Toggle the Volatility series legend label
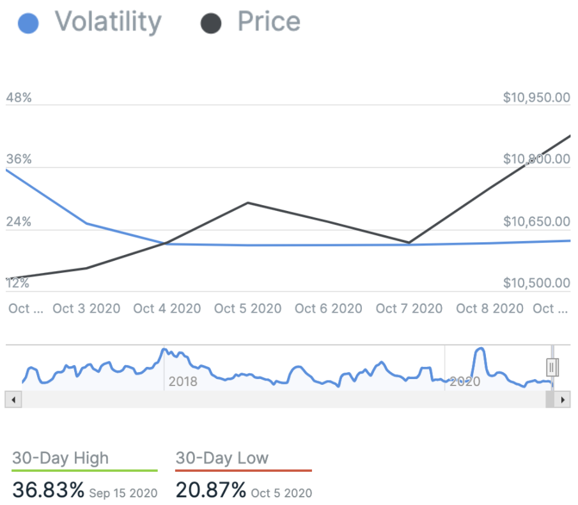This screenshot has height=505, width=578. (x=107, y=22)
